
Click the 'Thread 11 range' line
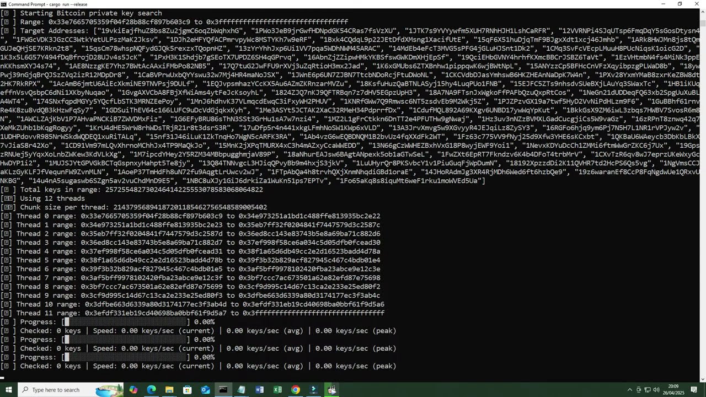pyautogui.click(x=192, y=313)
